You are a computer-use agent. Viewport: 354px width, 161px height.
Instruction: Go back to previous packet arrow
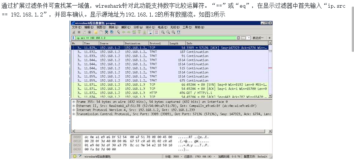[x=124, y=32]
